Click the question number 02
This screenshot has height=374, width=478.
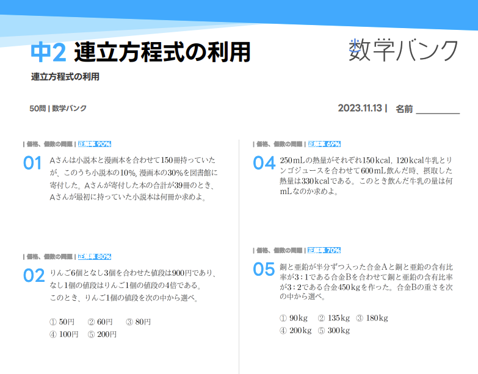34,275
